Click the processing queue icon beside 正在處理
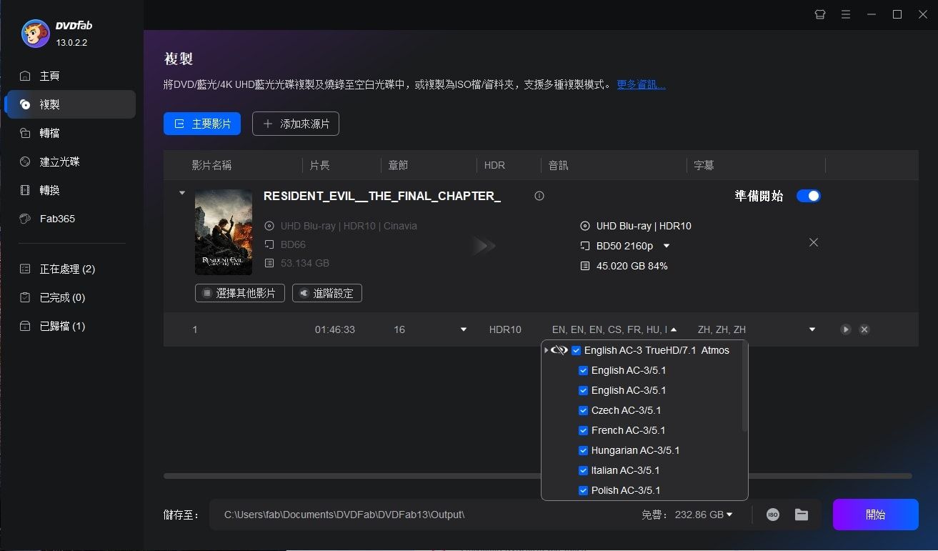 click(x=25, y=269)
